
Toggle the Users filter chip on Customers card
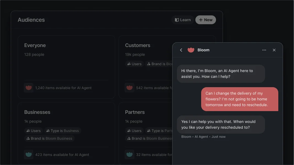[x=134, y=64]
